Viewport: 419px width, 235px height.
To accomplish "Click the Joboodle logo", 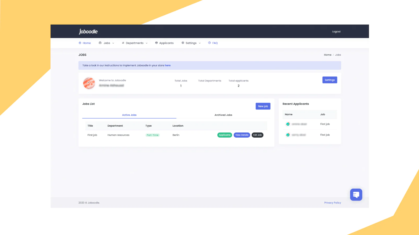I will pyautogui.click(x=88, y=32).
